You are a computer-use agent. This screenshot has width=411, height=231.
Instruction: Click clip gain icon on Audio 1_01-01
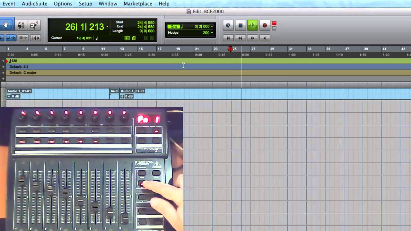[x=9, y=96]
